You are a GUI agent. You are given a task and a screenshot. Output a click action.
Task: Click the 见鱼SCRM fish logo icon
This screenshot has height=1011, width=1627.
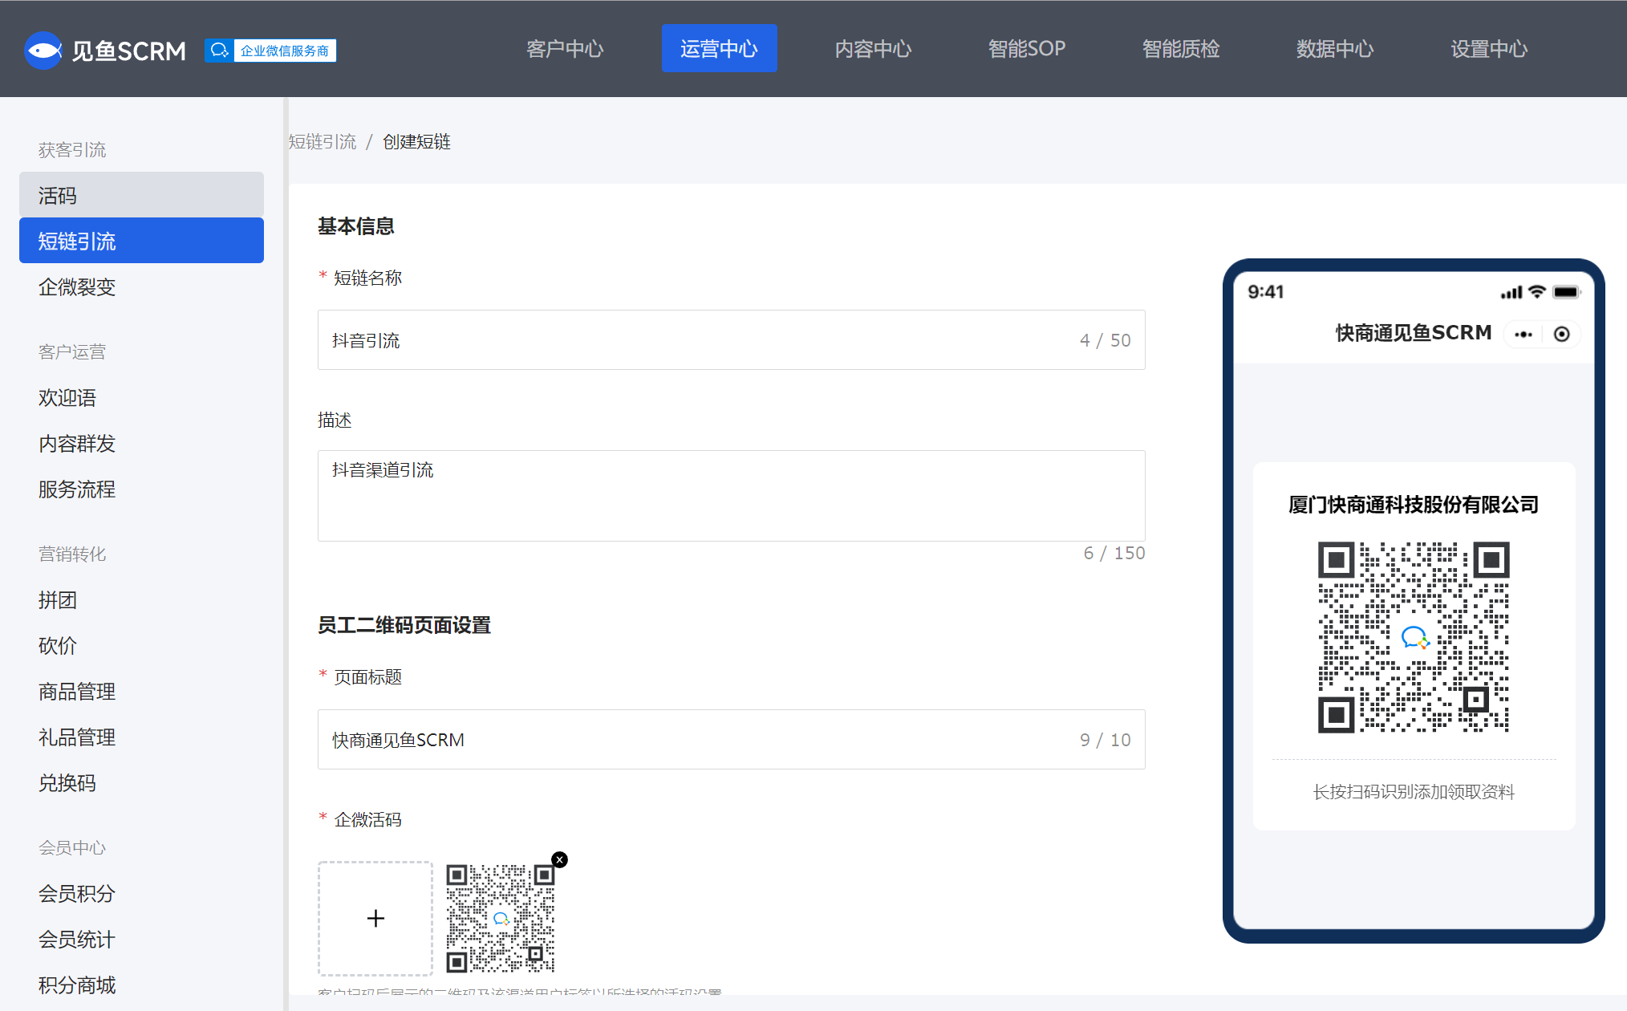43,51
